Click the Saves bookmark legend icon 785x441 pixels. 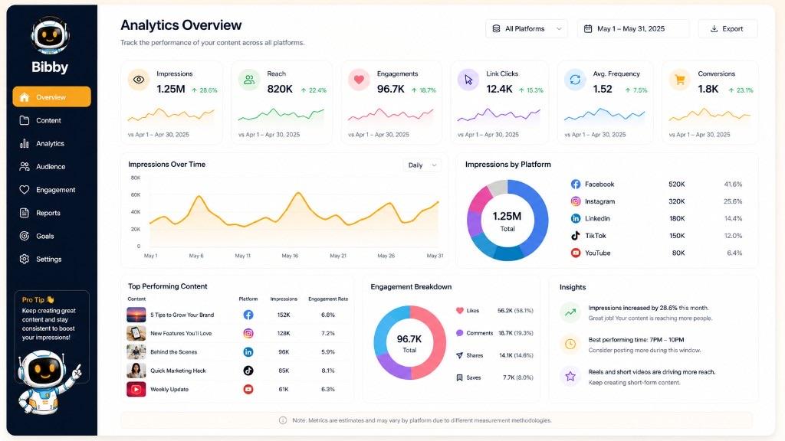click(460, 377)
